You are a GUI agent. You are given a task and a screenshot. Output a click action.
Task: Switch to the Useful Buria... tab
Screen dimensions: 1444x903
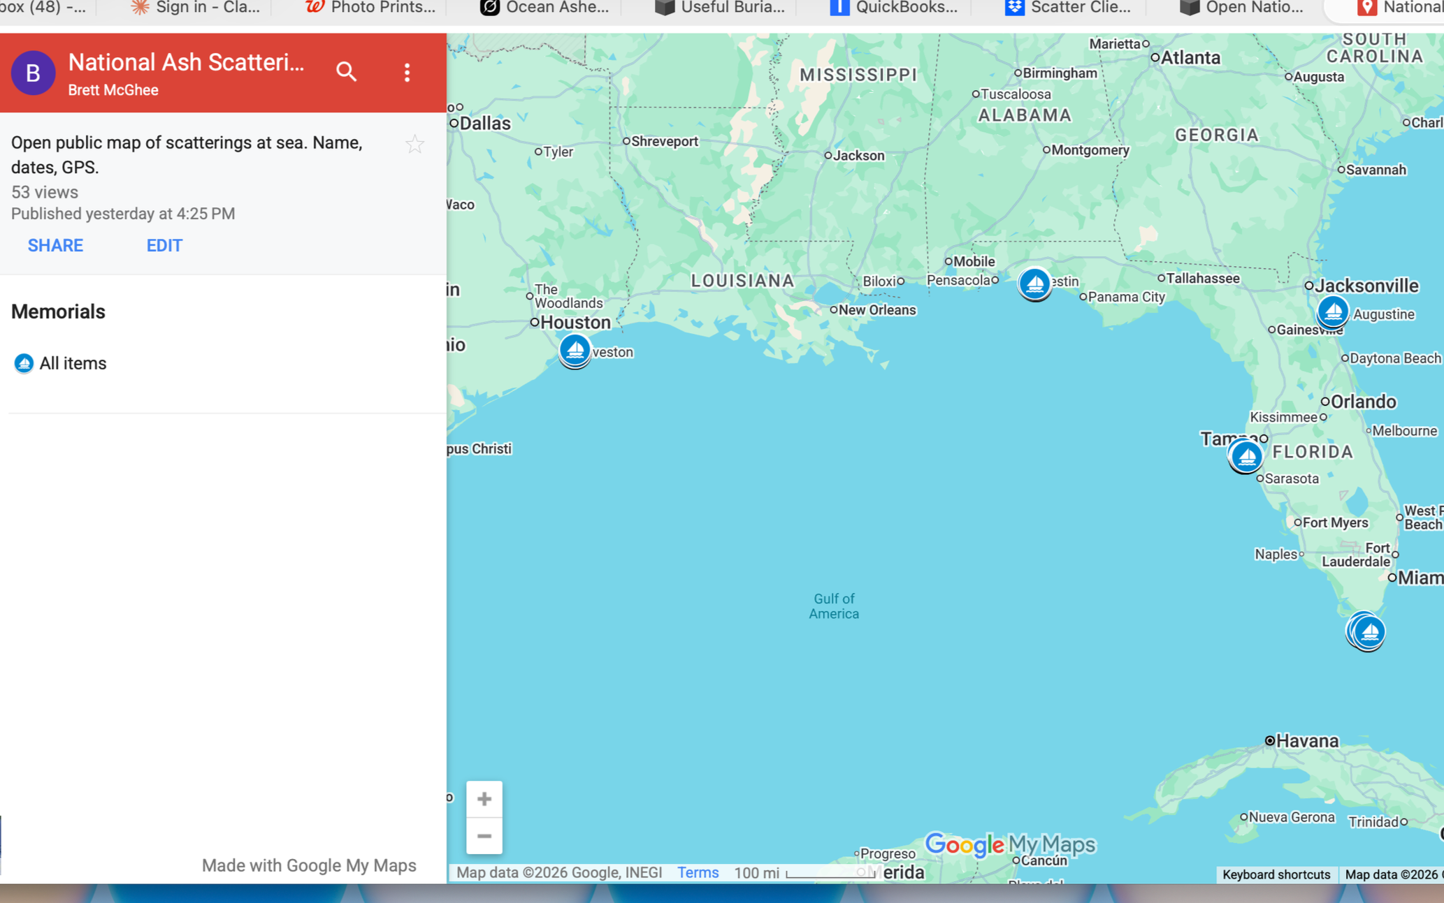(720, 8)
